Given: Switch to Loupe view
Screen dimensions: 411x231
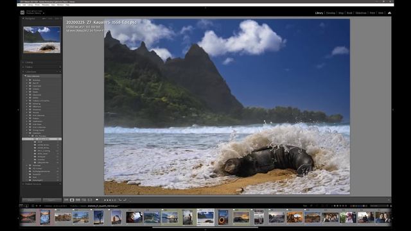Looking at the screenshot, I should [x=72, y=200].
